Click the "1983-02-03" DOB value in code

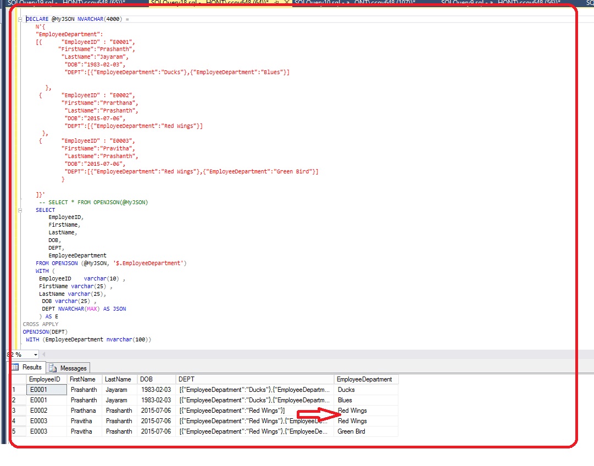[x=103, y=64]
